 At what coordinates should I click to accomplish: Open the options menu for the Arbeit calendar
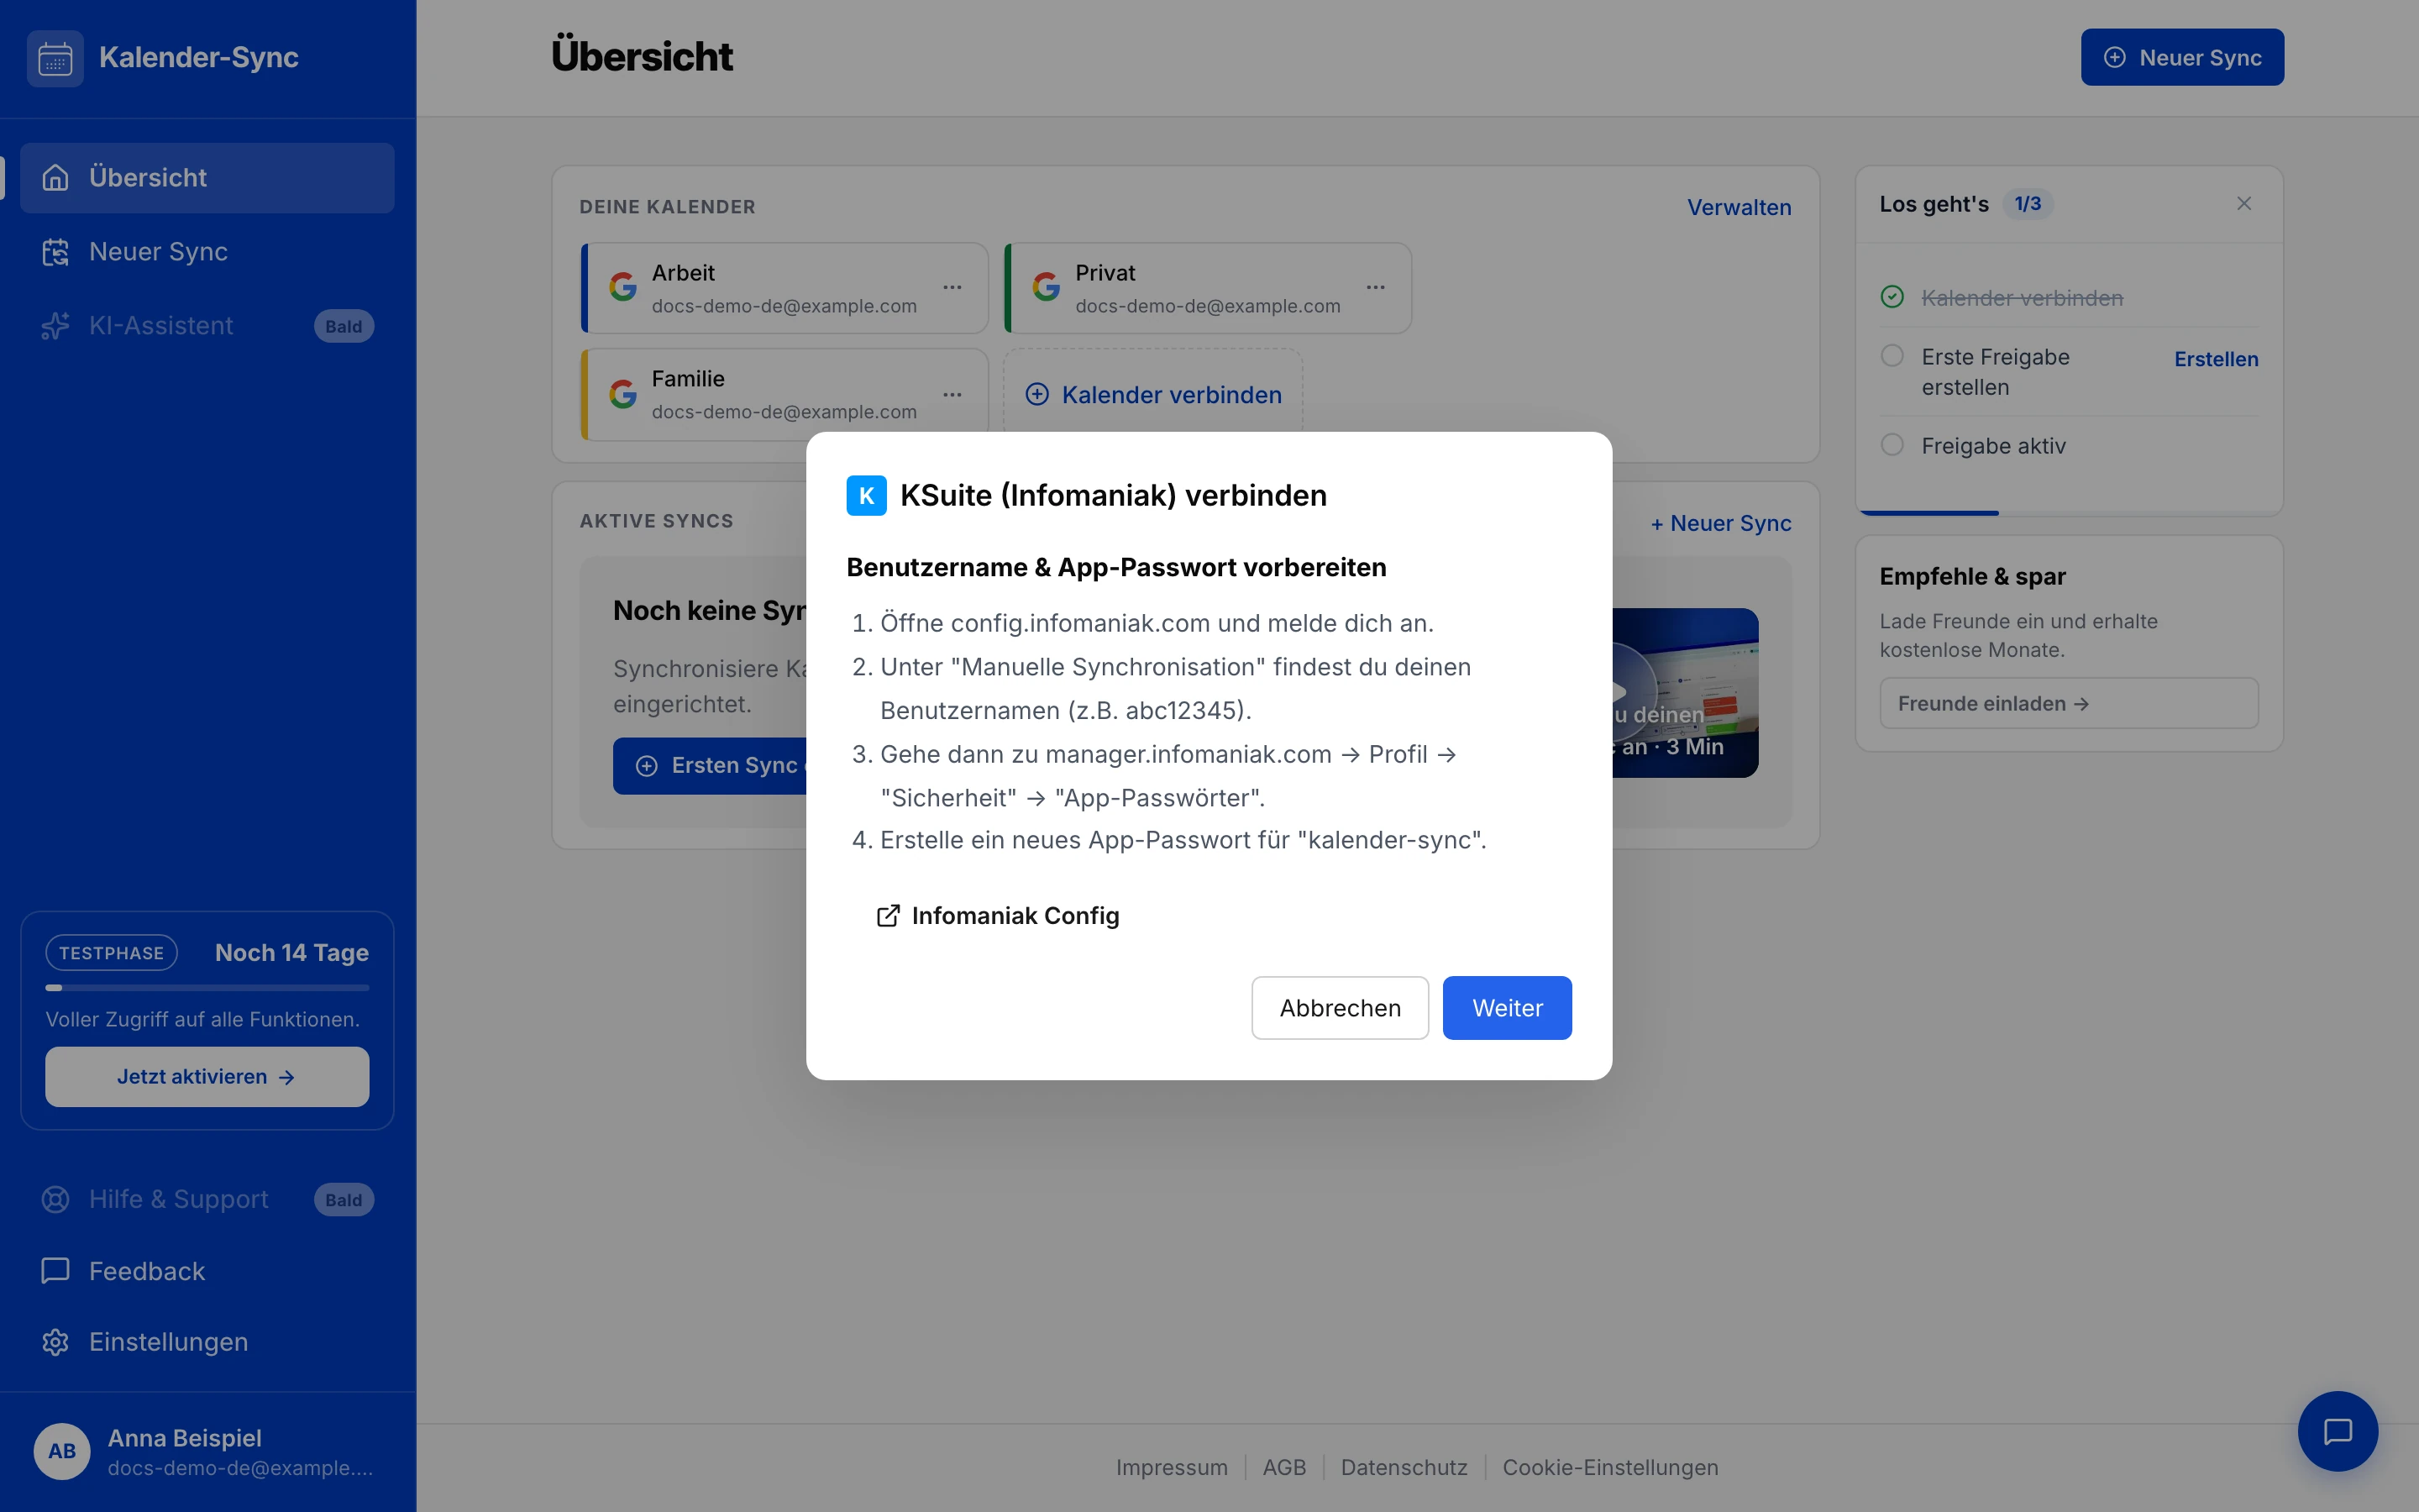pyautogui.click(x=952, y=288)
